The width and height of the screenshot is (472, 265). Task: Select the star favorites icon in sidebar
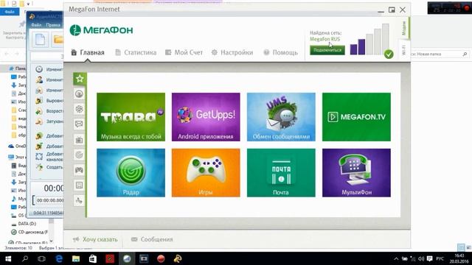pyautogui.click(x=80, y=79)
